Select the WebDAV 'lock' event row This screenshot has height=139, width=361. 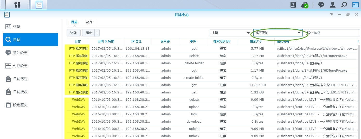point(212,114)
